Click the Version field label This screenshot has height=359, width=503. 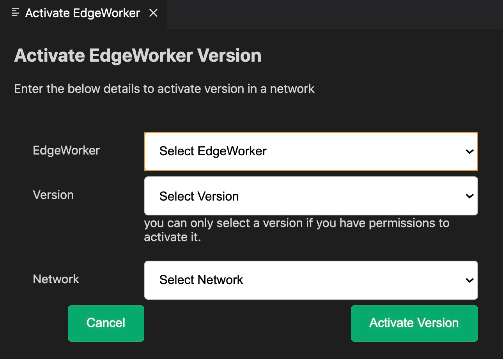[53, 195]
